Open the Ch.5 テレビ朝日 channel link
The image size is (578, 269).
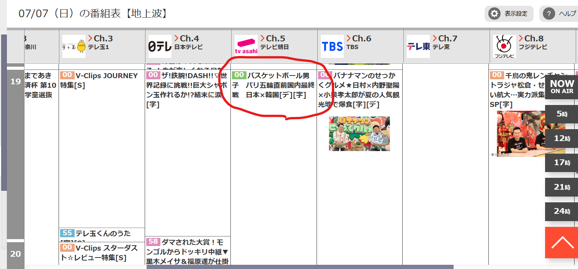pos(274,43)
